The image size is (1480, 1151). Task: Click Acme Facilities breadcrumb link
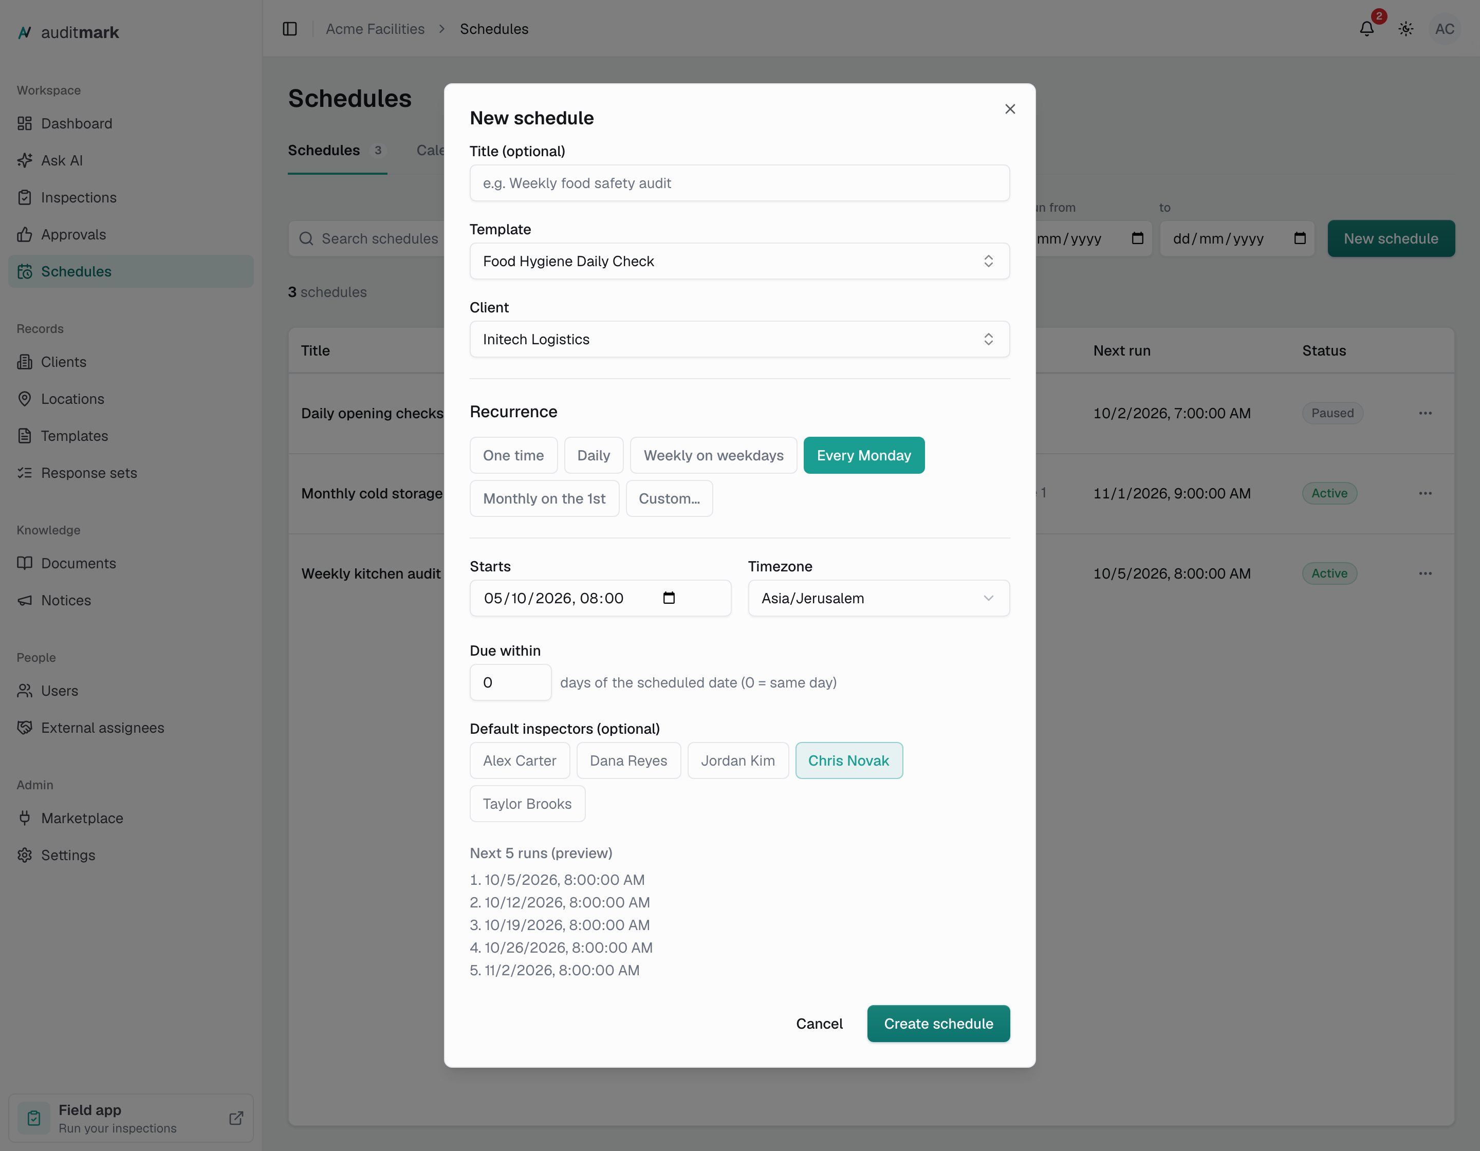pyautogui.click(x=375, y=29)
